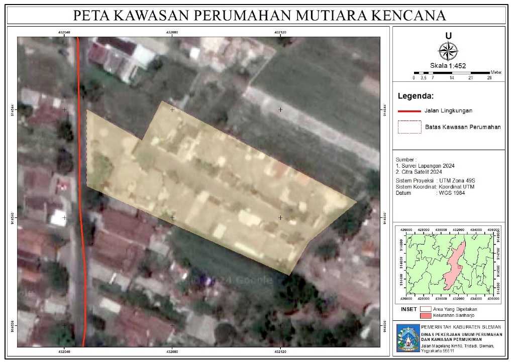
Task: Select the bottom 432080 coordinate label
Action: pos(172,351)
